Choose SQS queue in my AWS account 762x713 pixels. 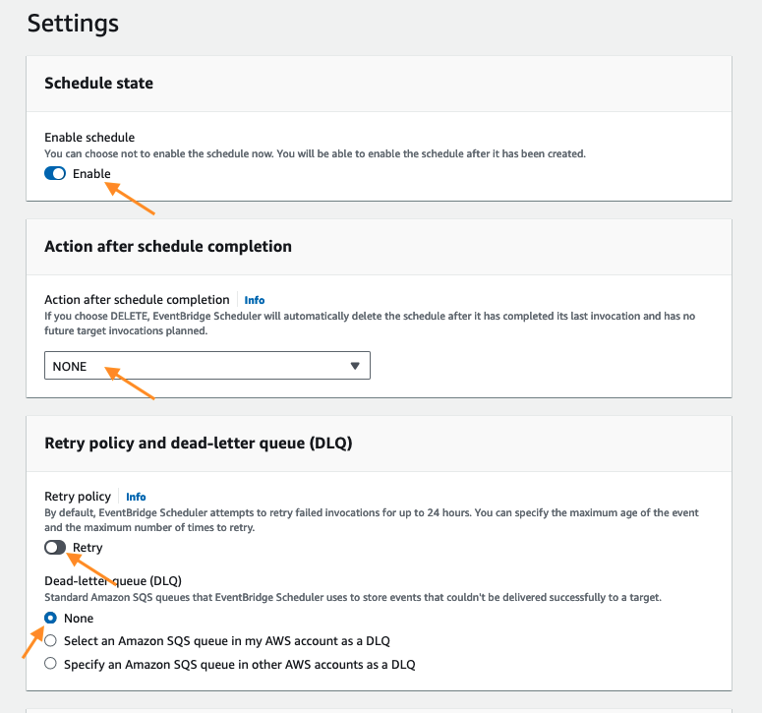(x=50, y=641)
